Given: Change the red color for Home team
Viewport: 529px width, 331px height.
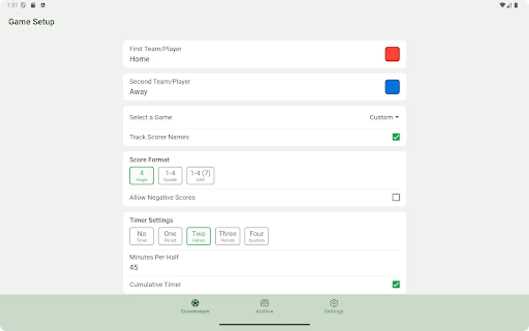Looking at the screenshot, I should (x=392, y=54).
